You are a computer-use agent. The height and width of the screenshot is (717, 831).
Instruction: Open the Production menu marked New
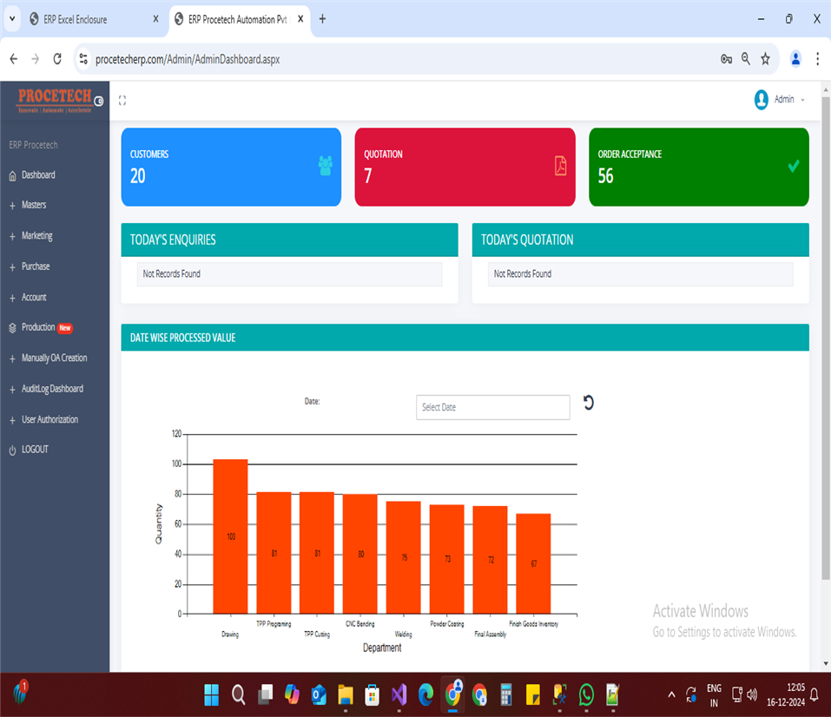[x=39, y=328]
